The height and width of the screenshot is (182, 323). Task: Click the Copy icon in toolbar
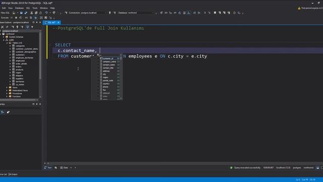pos(36,13)
